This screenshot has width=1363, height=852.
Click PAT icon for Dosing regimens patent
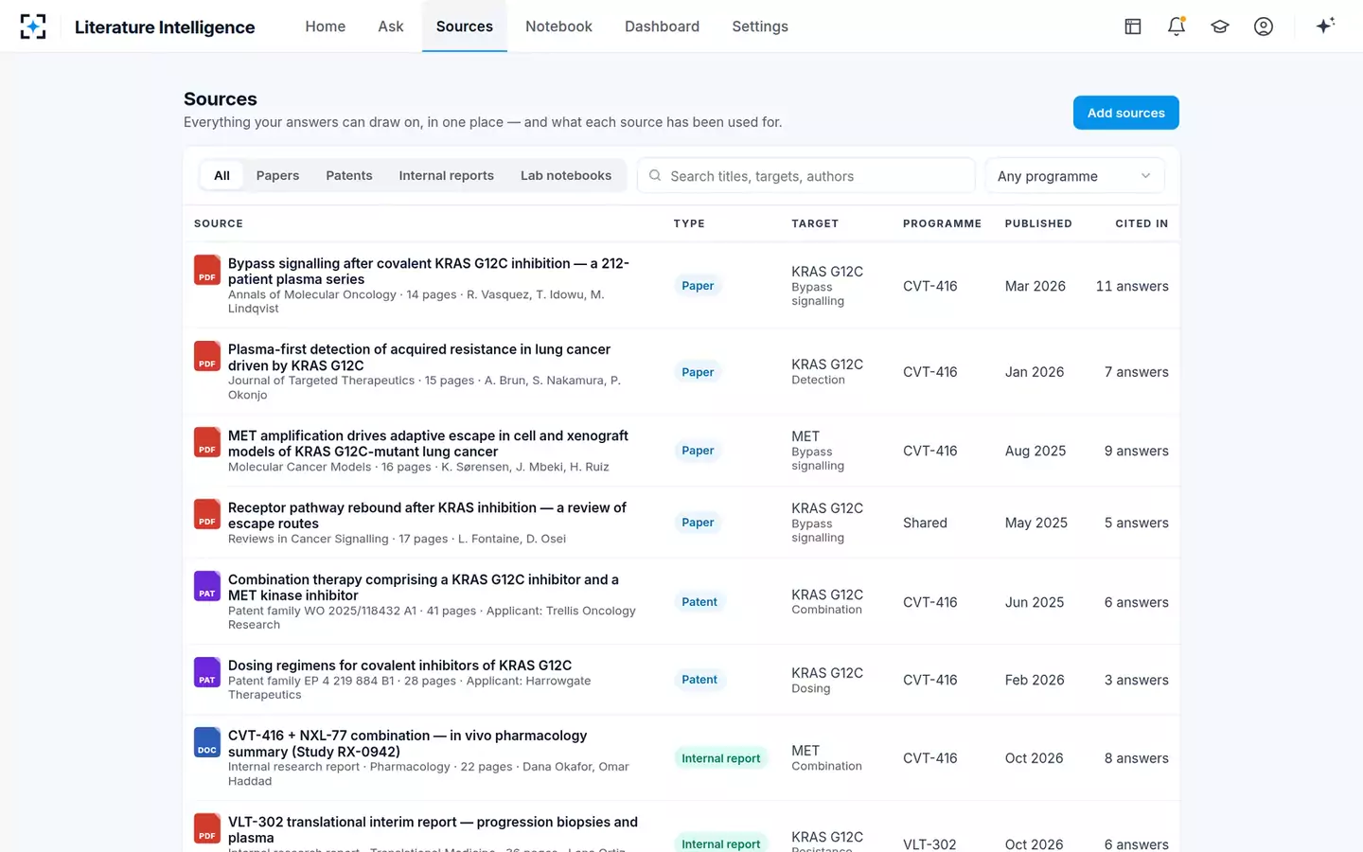click(207, 672)
